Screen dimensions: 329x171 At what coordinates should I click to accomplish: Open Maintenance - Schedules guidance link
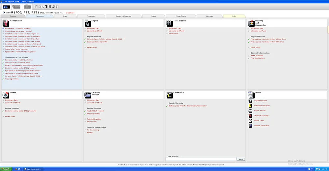[x=18, y=28]
